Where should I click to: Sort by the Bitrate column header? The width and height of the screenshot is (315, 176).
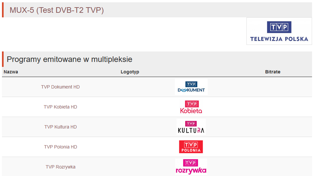273,72
